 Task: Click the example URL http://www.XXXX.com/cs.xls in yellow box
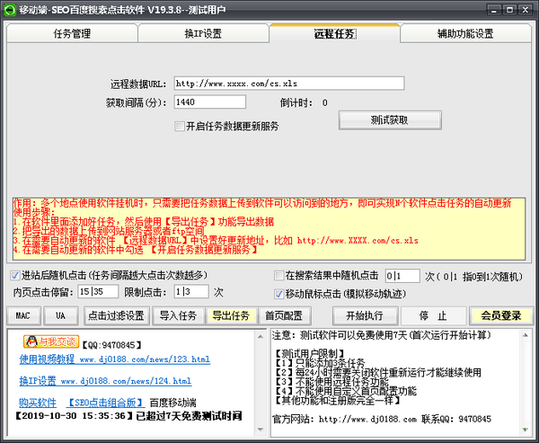tap(358, 241)
